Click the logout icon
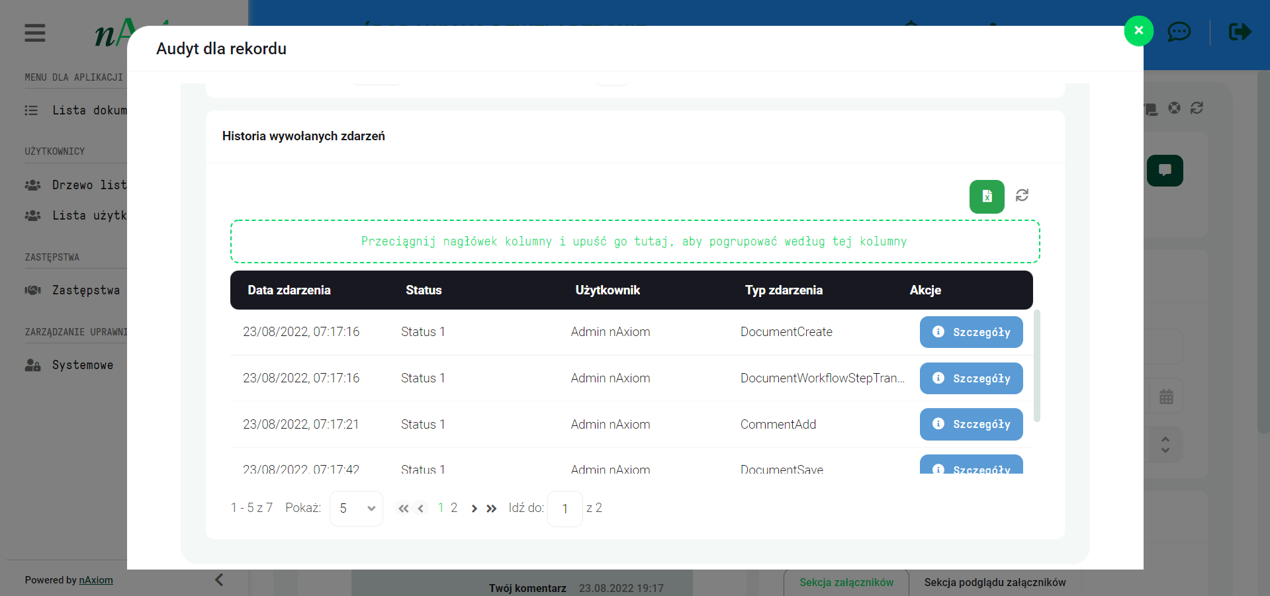Image resolution: width=1270 pixels, height=596 pixels. [1240, 32]
